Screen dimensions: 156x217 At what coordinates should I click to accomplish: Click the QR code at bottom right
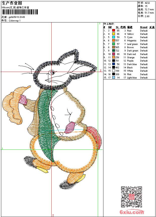click(x=132, y=197)
